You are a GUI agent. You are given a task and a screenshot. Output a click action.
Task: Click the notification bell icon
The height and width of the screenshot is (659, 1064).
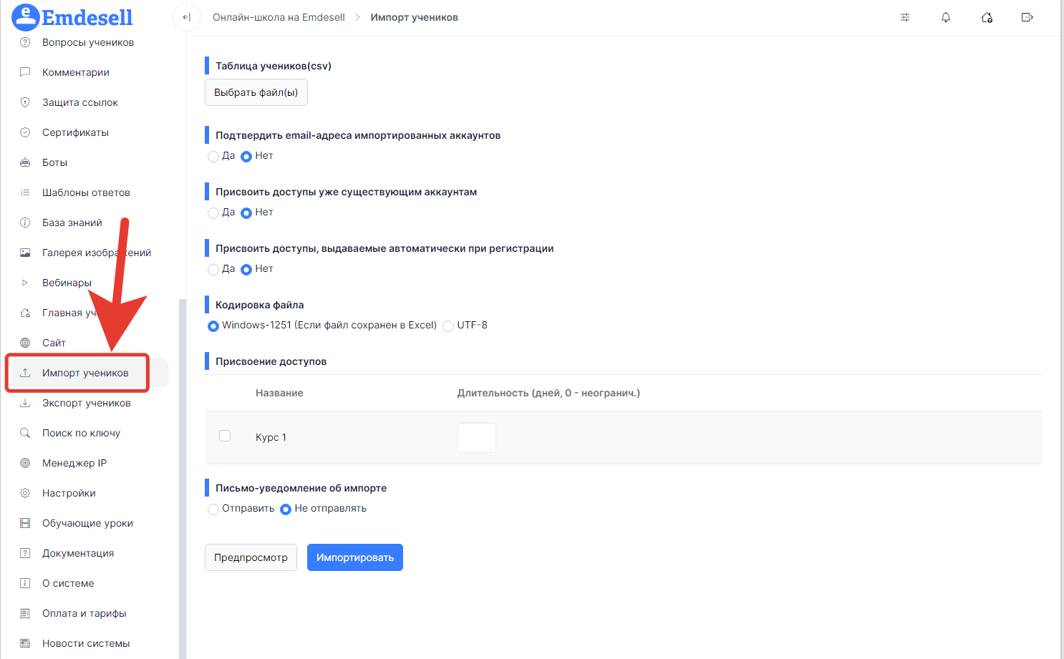(x=946, y=17)
